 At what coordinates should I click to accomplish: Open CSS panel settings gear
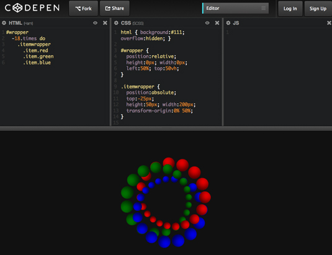[116, 23]
